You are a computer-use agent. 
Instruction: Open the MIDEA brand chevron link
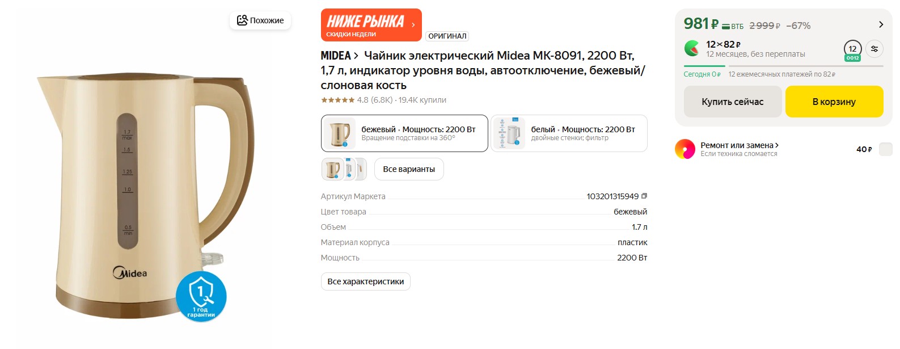(x=356, y=56)
